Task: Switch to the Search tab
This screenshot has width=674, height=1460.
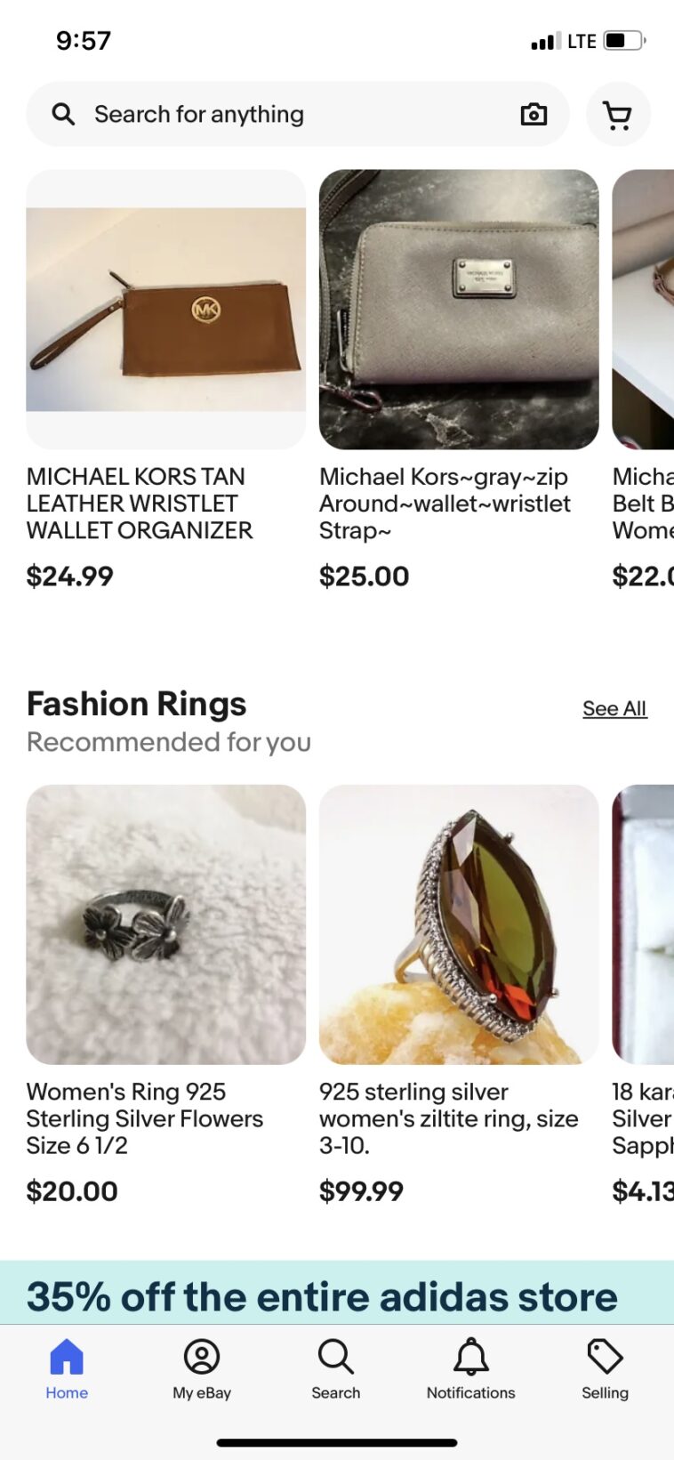Action: (336, 1368)
